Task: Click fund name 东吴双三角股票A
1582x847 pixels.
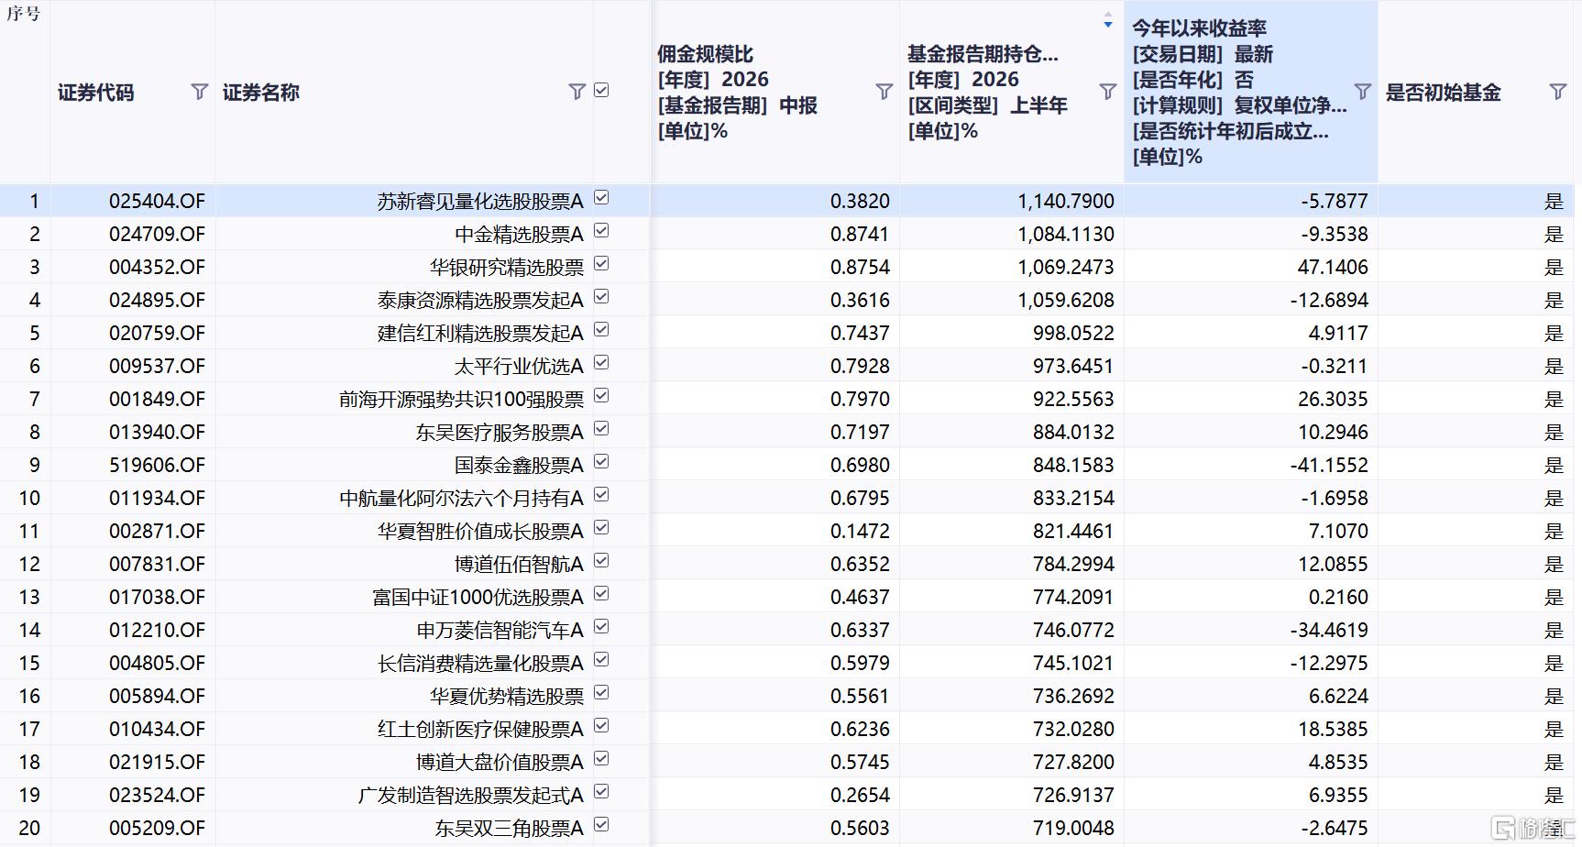Action: tap(509, 828)
